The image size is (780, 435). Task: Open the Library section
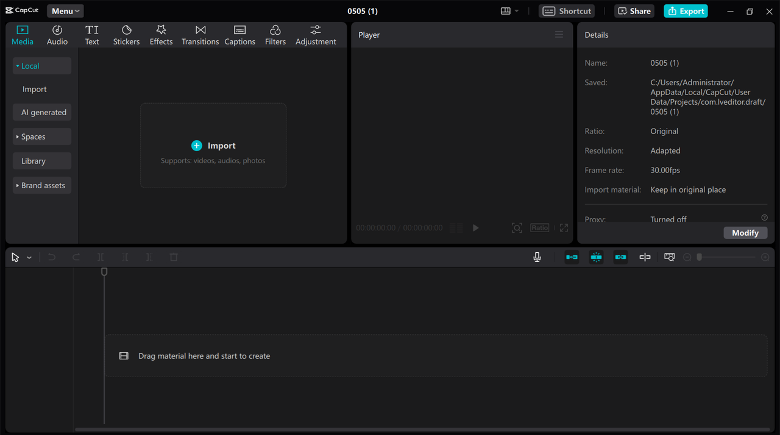click(42, 161)
